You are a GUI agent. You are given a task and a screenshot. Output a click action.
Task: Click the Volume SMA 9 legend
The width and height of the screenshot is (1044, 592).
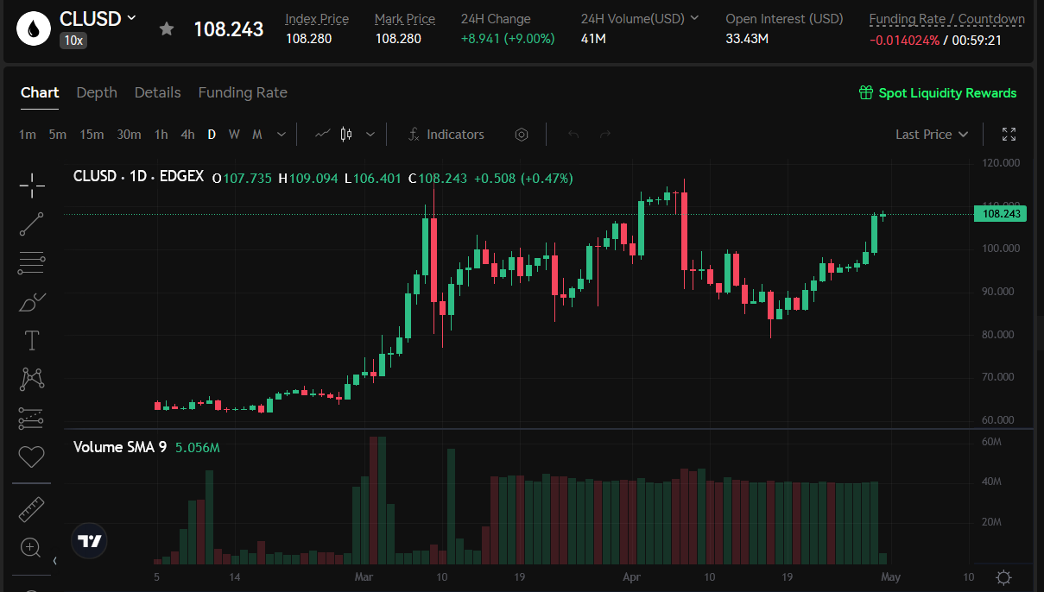click(120, 447)
